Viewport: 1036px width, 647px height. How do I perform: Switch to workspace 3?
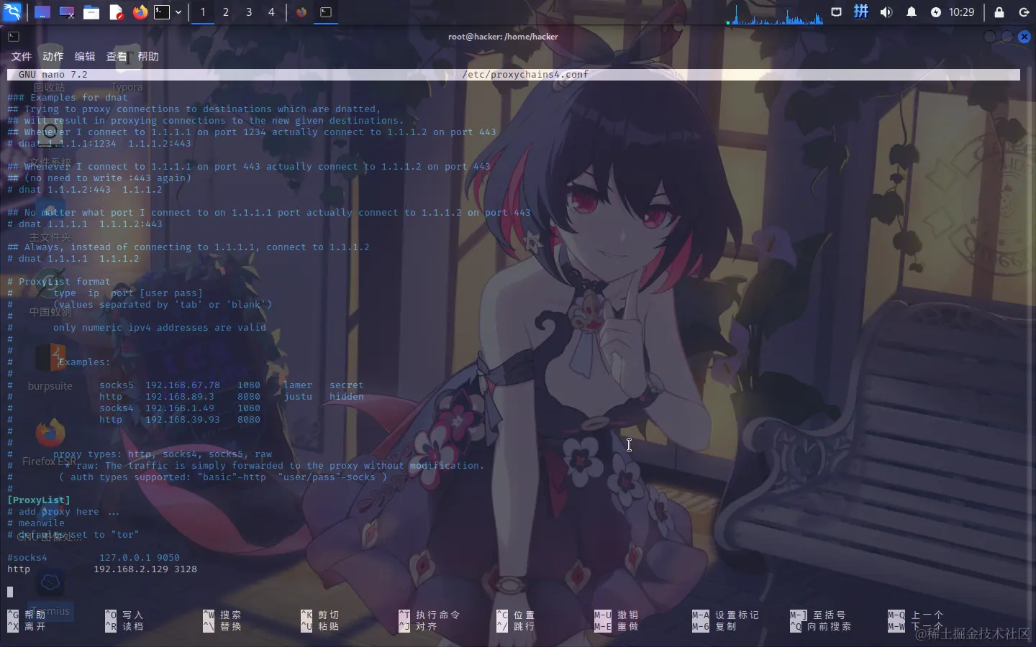tap(249, 12)
